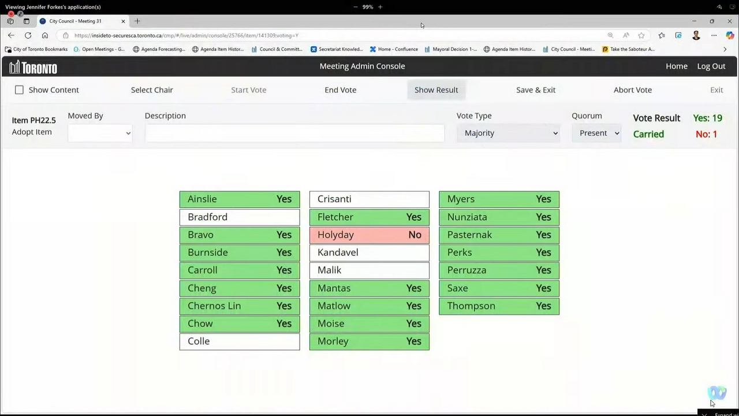
Task: Open the Quorum Present dropdown
Action: coord(597,133)
